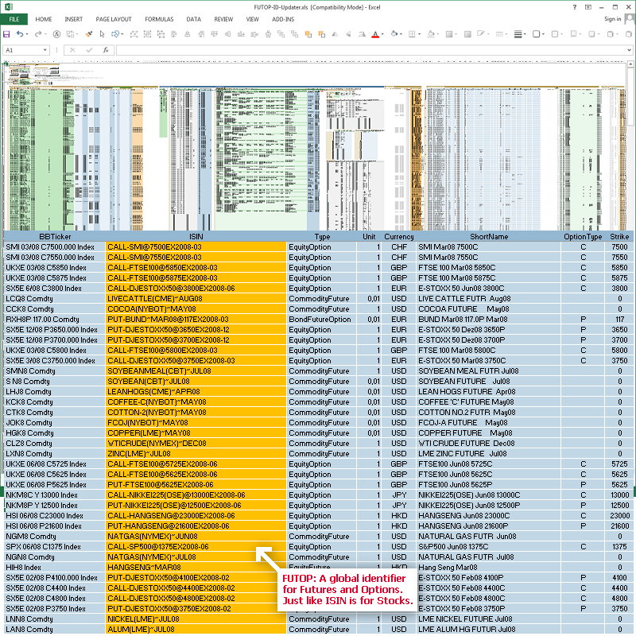The width and height of the screenshot is (636, 636).
Task: Confirm entry with the formula bar checkmark
Action: pyautogui.click(x=88, y=49)
